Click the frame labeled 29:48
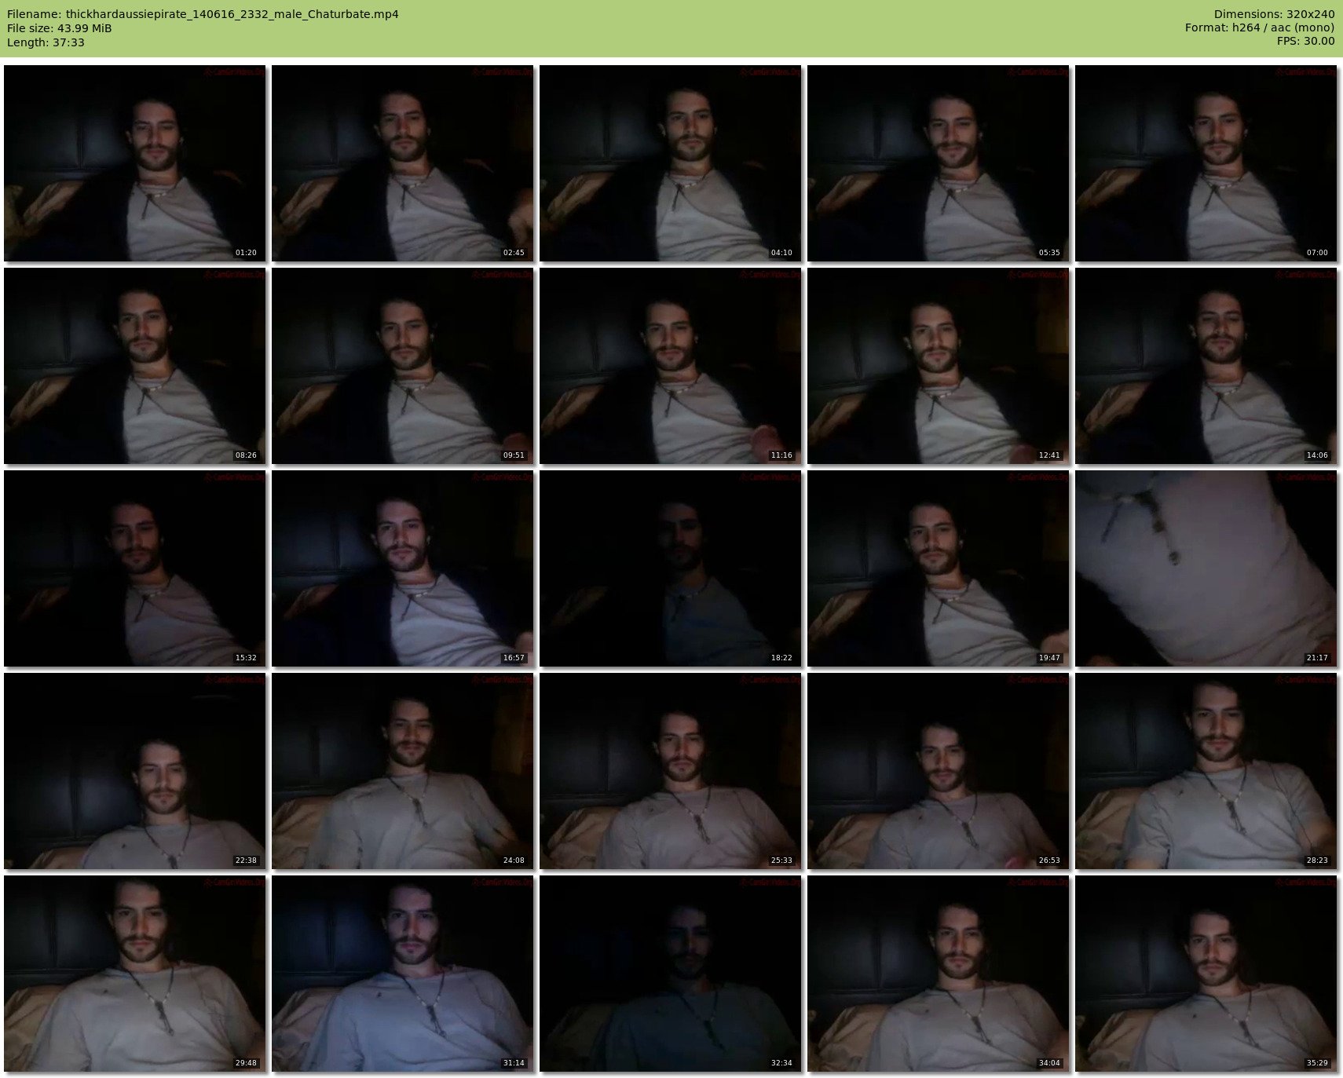Image resolution: width=1343 pixels, height=1078 pixels. (135, 974)
